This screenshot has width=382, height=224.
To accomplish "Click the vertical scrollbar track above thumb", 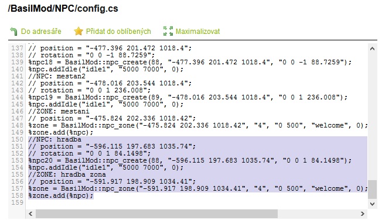I will click(x=372, y=117).
